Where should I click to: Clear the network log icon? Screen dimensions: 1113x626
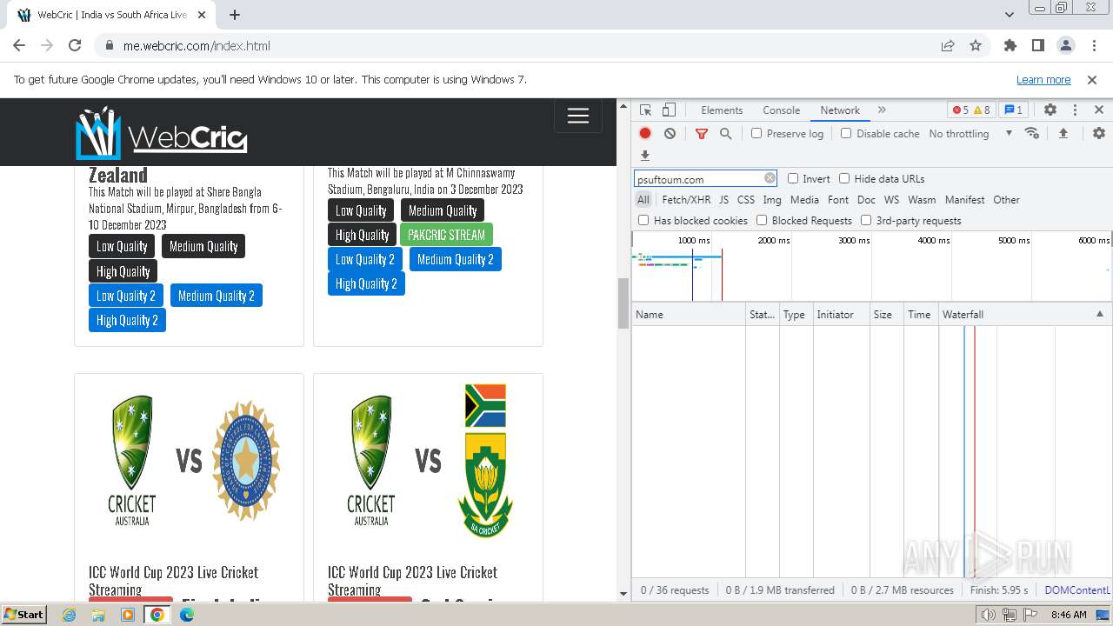670,134
